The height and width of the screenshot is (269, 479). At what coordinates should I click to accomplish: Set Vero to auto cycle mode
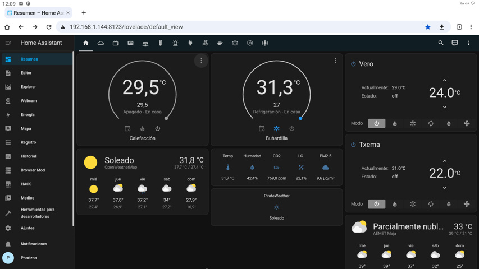pos(431,123)
